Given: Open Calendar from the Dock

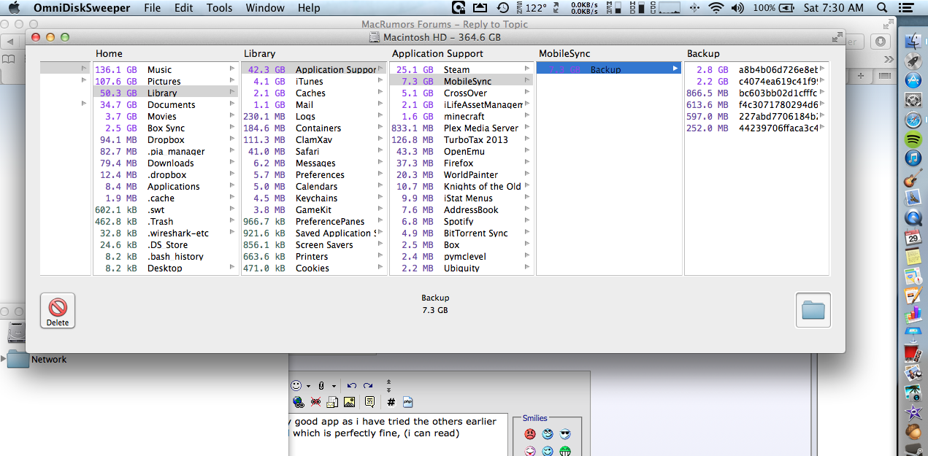Looking at the screenshot, I should 913,237.
